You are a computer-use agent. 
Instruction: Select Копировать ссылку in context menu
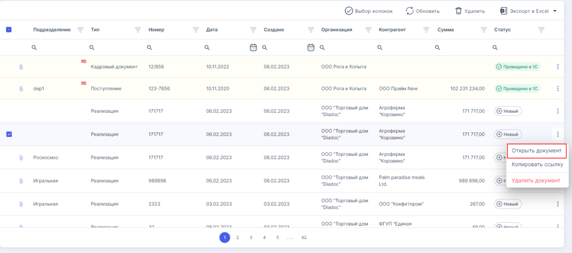537,164
